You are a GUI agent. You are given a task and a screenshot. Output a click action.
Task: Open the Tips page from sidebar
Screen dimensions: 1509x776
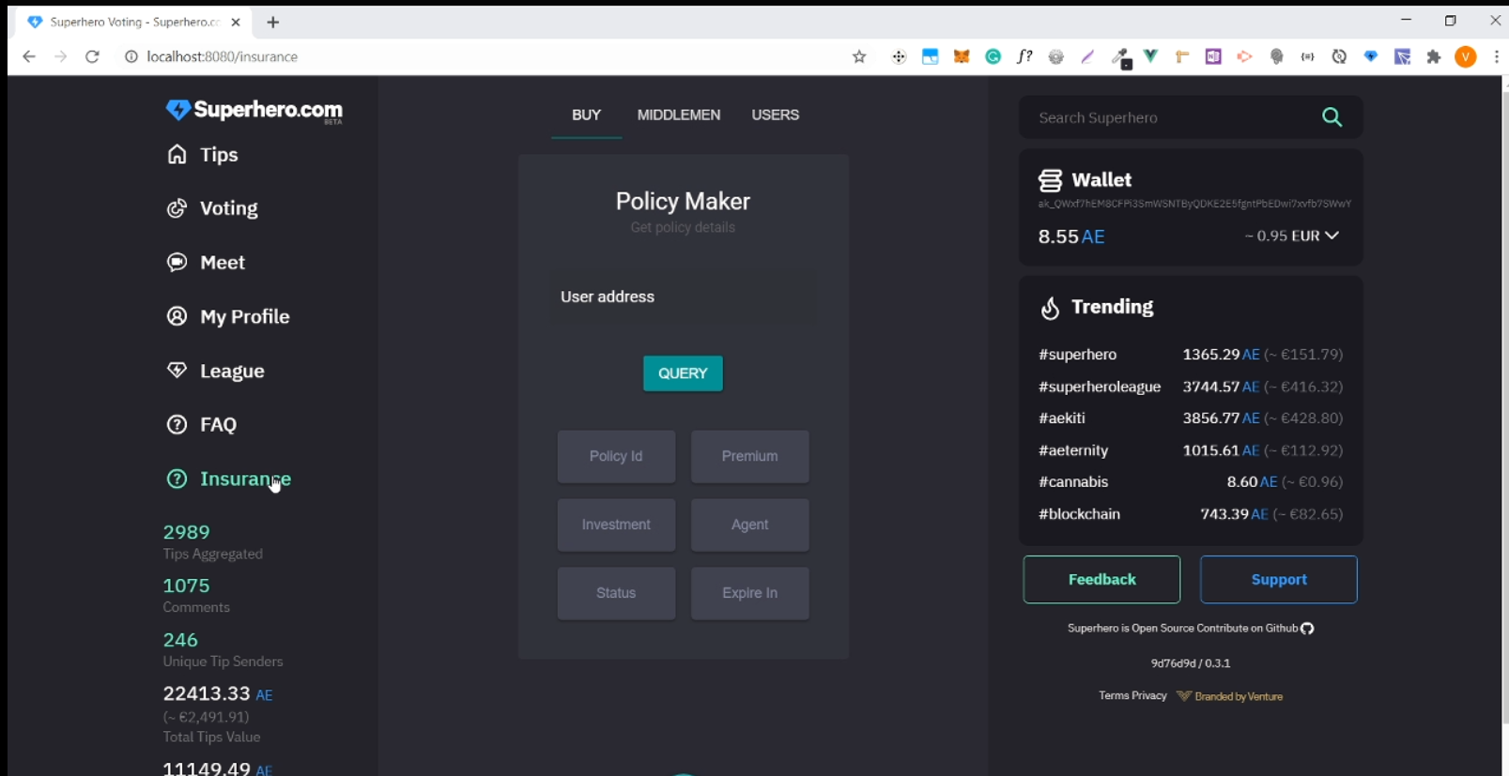pos(203,155)
